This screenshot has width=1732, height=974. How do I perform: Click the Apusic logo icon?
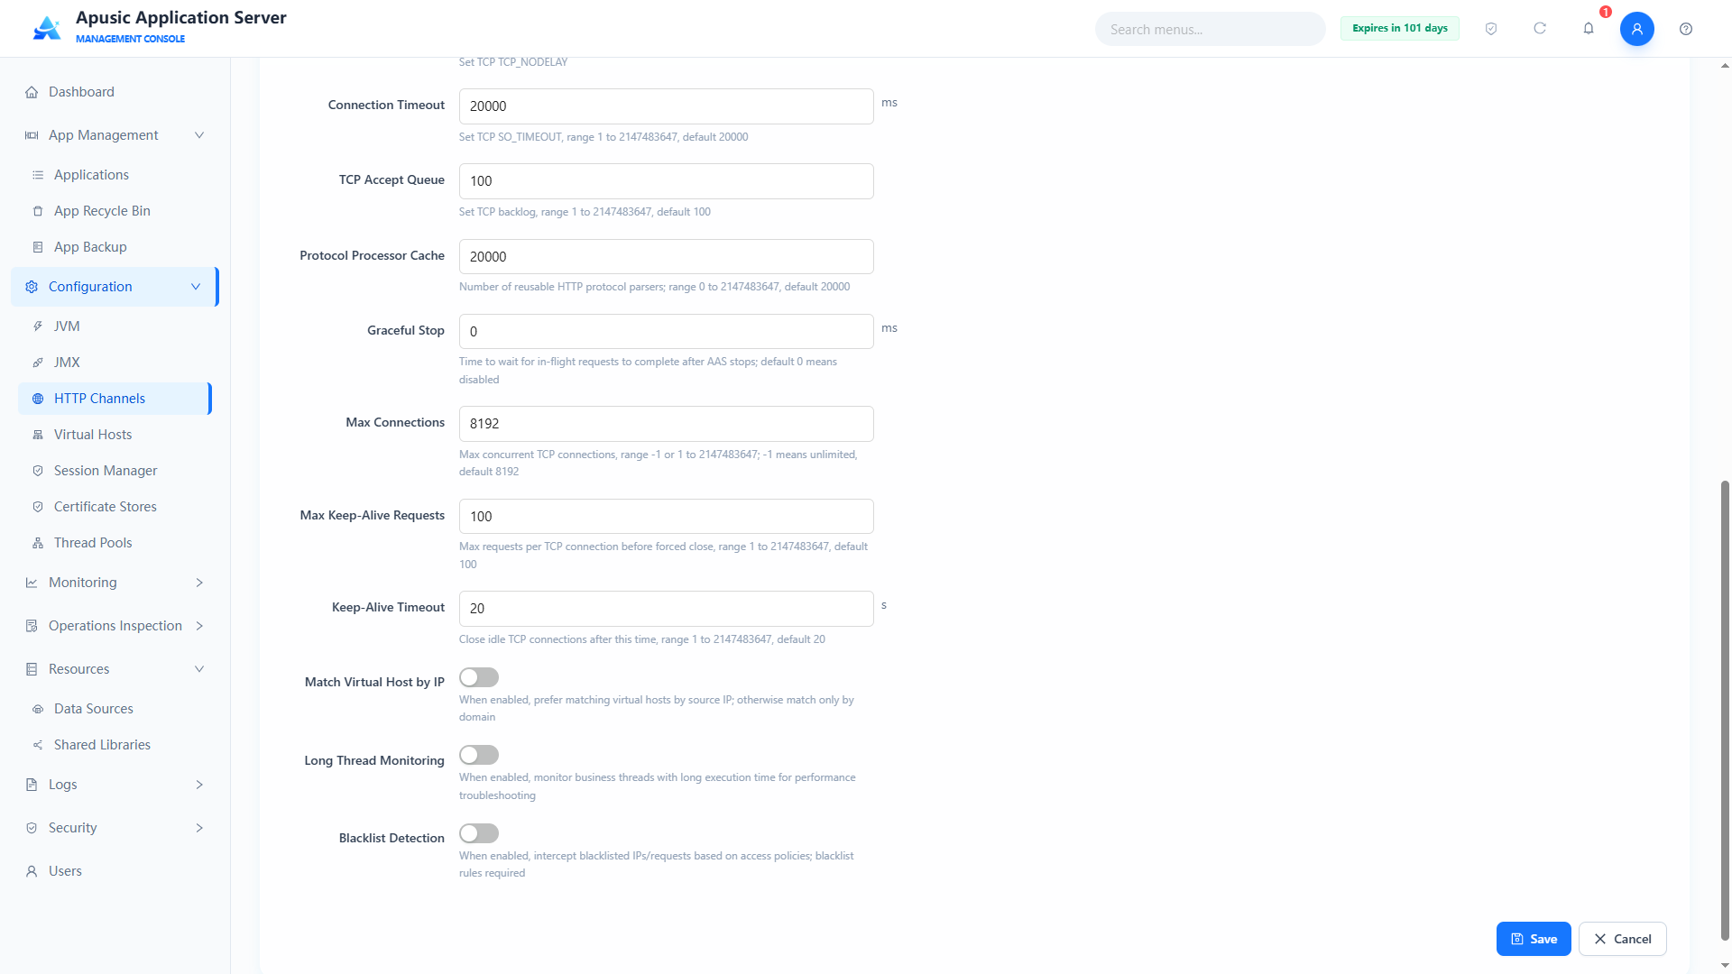point(47,28)
